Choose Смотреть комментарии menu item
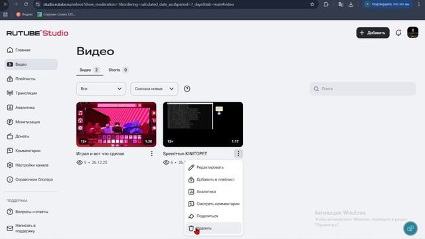425x239 pixels. coord(214,204)
